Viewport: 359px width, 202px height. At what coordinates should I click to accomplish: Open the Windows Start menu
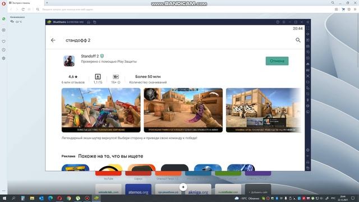[x=4, y=198]
